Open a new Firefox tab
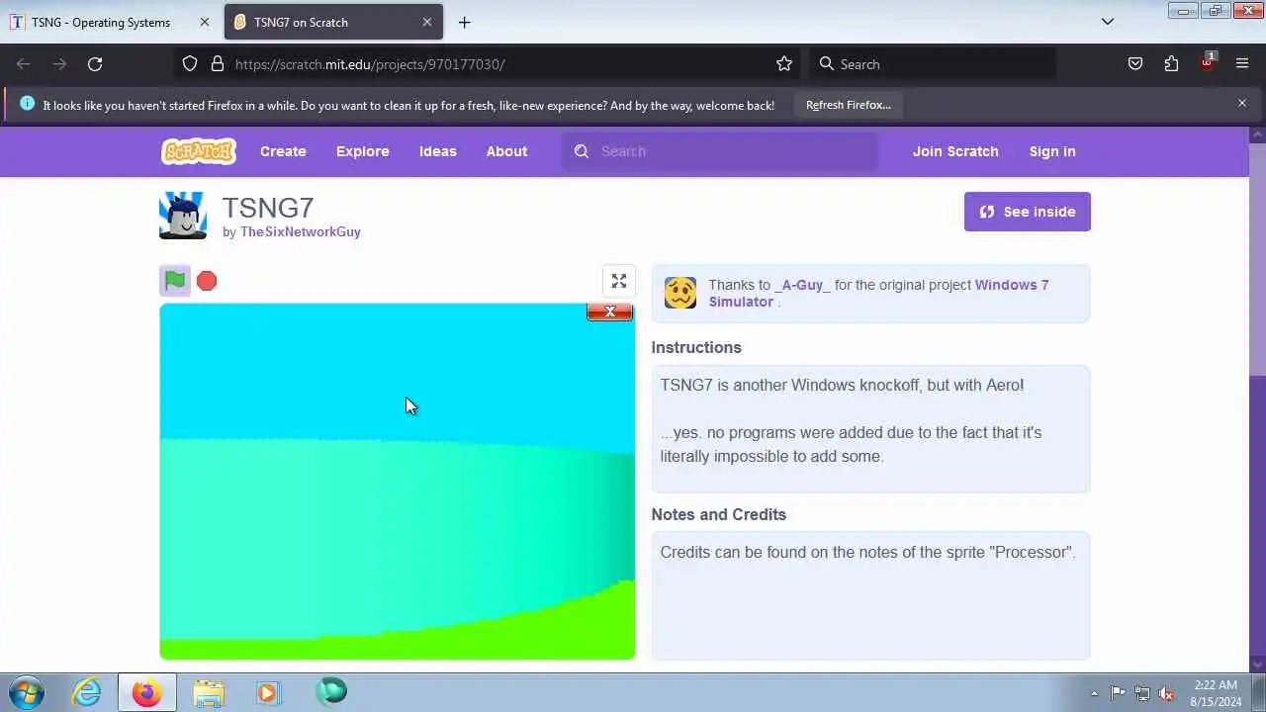The height and width of the screenshot is (712, 1266). pos(465,22)
